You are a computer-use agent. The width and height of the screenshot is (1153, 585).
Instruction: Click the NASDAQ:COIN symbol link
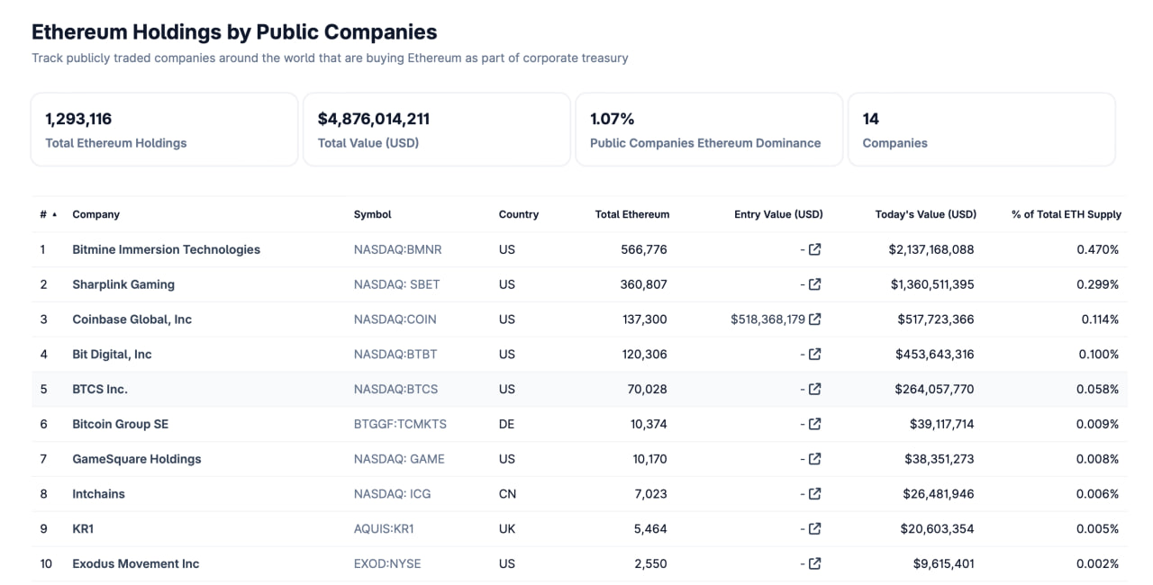[x=395, y=319]
